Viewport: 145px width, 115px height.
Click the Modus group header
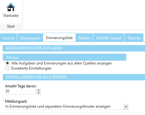64,57
